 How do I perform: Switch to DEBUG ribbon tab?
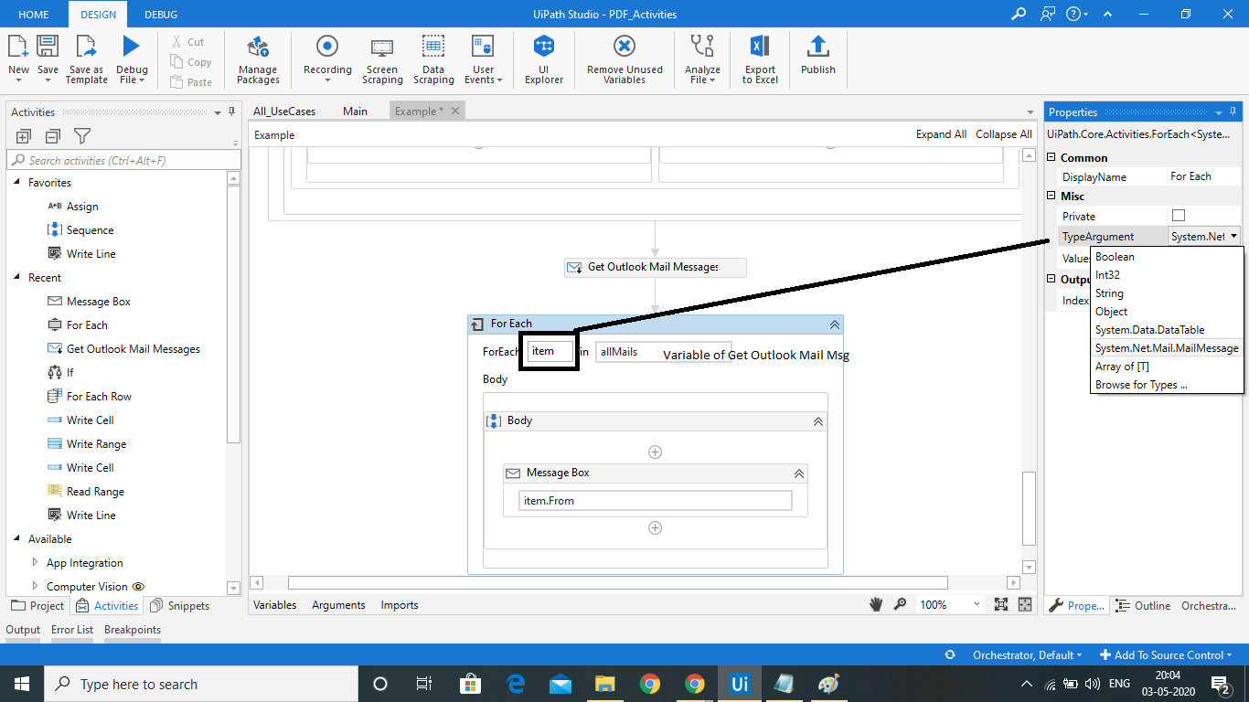pos(161,15)
